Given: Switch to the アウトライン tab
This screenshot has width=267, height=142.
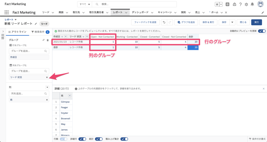Looking at the screenshot, I should click(x=17, y=32).
